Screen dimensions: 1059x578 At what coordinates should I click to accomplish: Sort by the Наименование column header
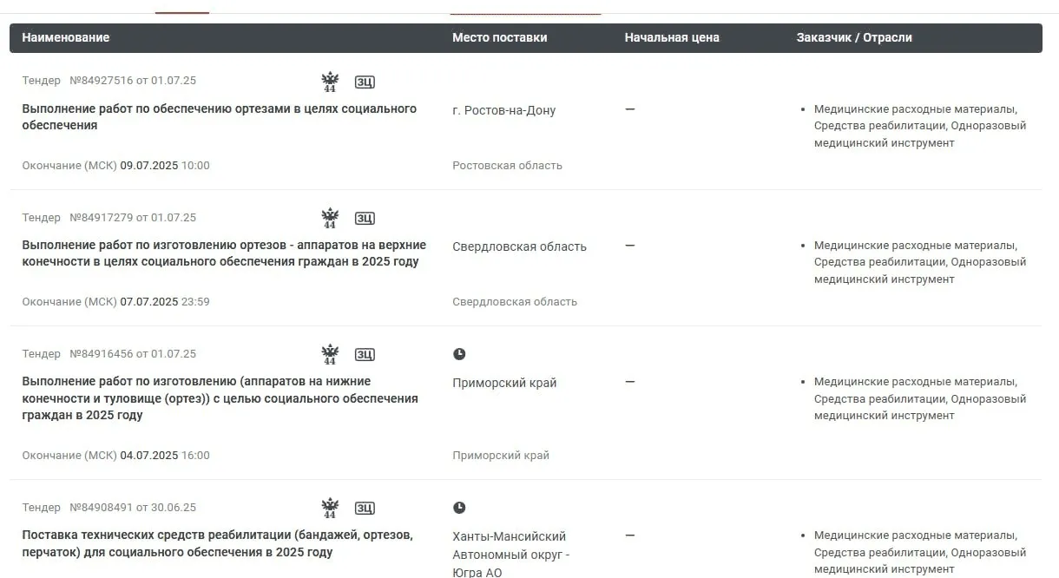(x=66, y=37)
